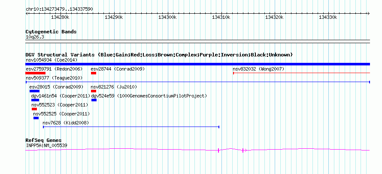Image resolution: width=382 pixels, height=174 pixels.
Task: Click the INPP5A|NM_005539 gene label
Action: click(x=46, y=146)
